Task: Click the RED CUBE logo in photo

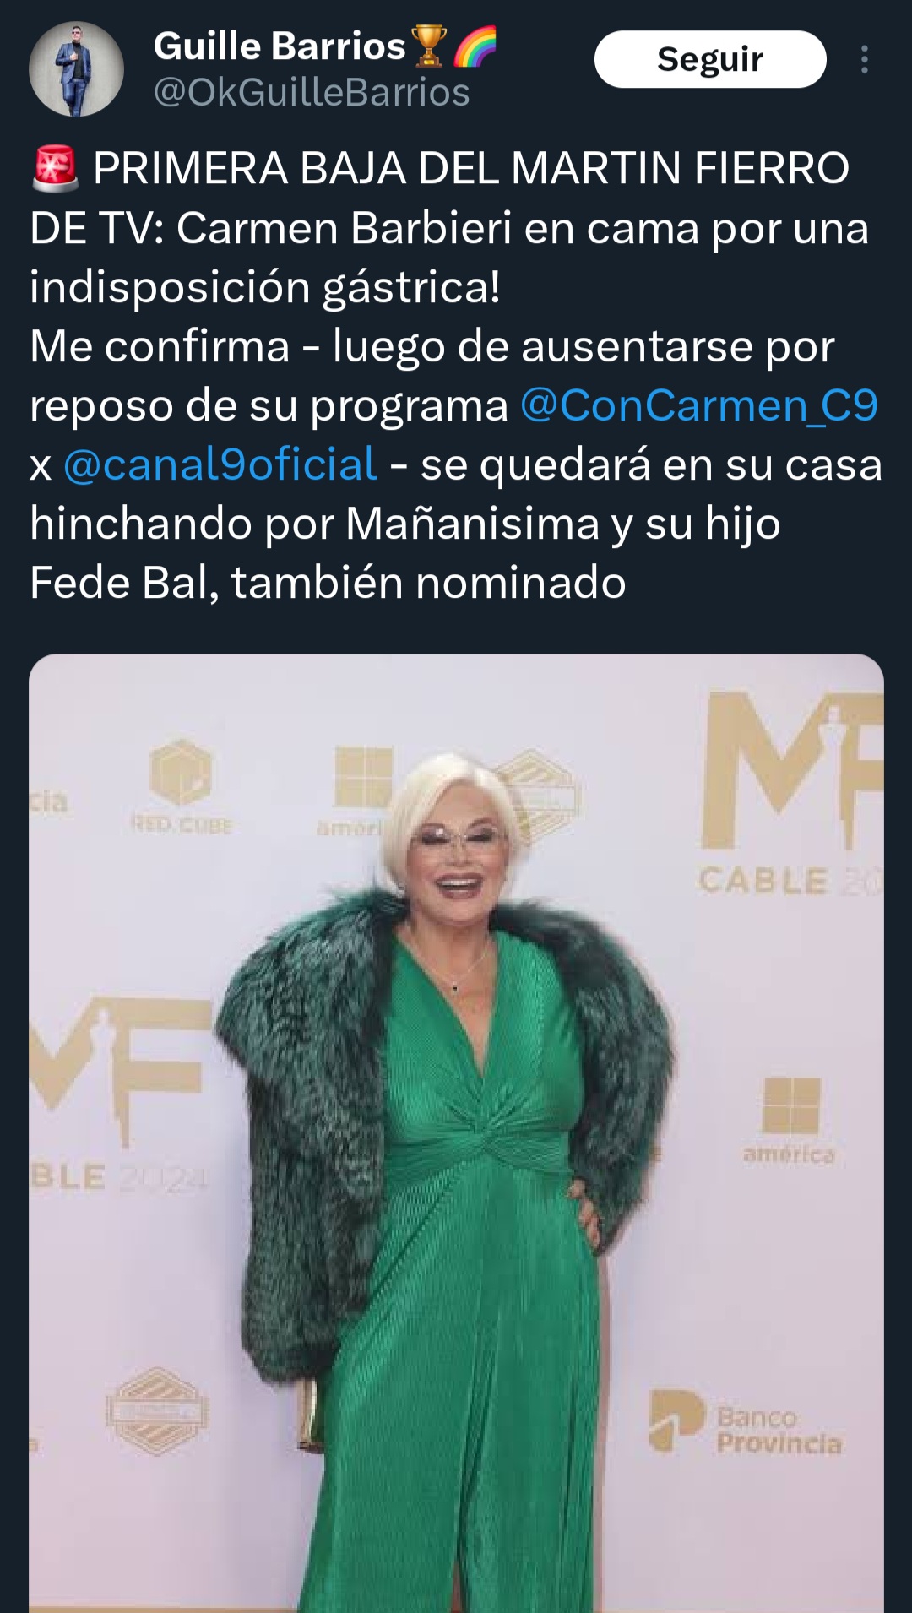Action: tap(181, 785)
